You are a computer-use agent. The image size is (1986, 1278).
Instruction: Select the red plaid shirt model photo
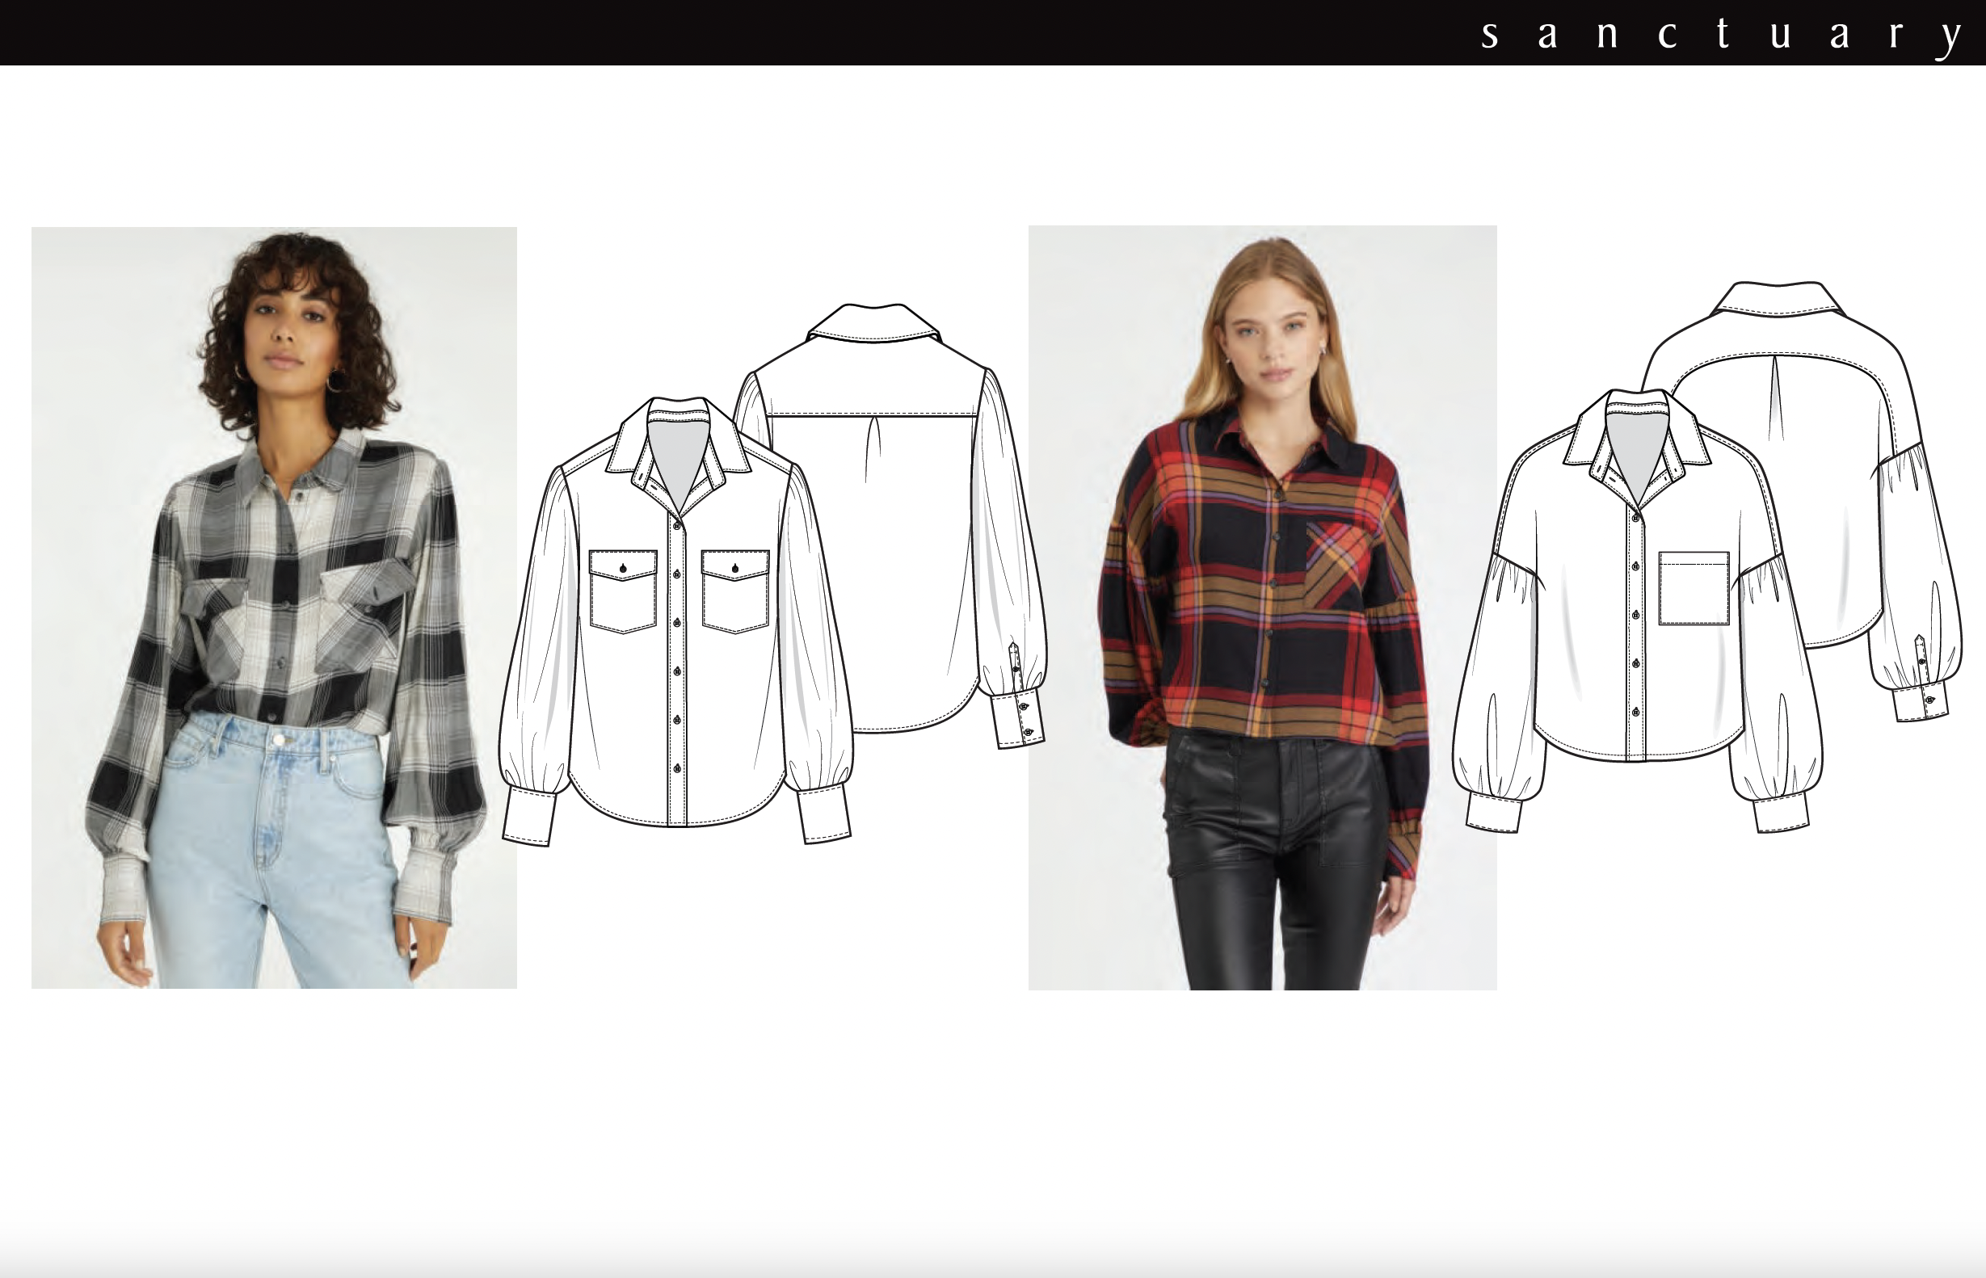click(1261, 607)
